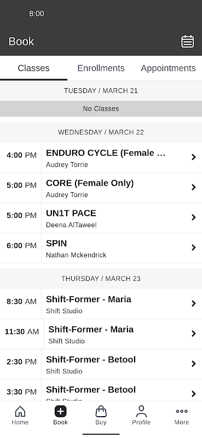Viewport: 202px width, 438px height.
Task: Expand CORE (Female Only) chevron arrow
Action: 193,187
